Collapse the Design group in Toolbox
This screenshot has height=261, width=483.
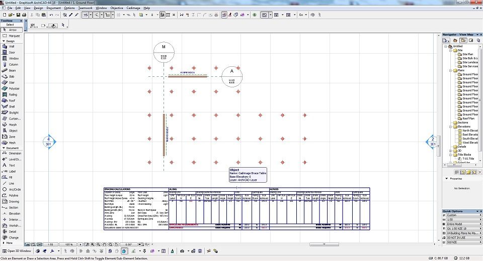click(4, 41)
